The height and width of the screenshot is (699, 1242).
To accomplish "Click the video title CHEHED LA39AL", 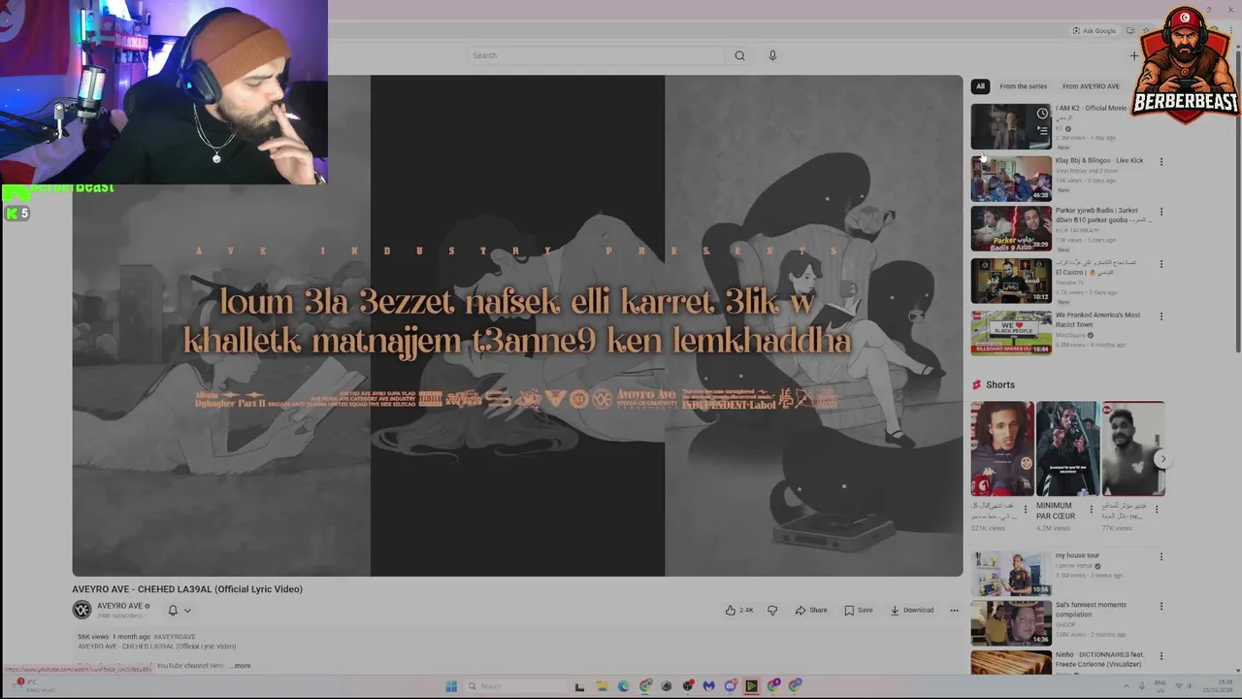I will 187,589.
